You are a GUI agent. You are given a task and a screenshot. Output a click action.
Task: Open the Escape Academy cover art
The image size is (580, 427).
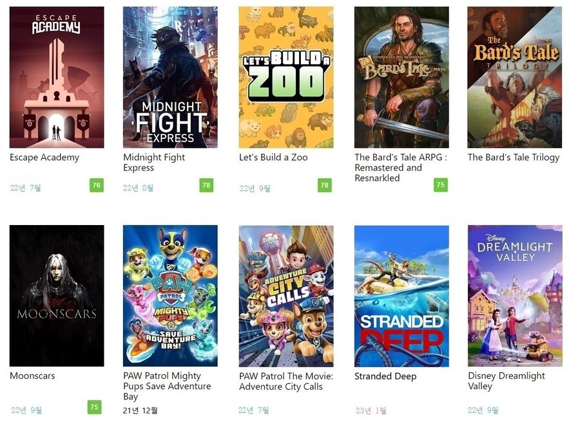[57, 77]
